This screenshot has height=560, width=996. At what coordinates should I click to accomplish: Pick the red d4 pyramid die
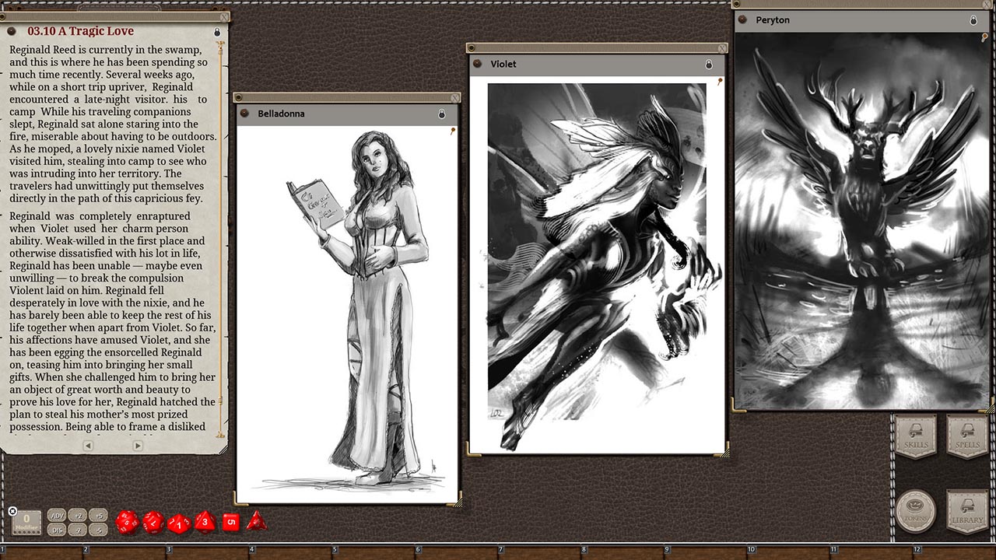pyautogui.click(x=256, y=521)
